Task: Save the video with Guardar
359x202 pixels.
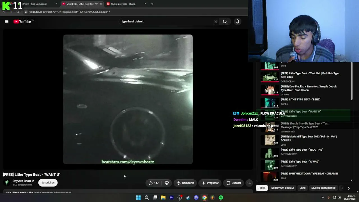Action: coord(234,183)
